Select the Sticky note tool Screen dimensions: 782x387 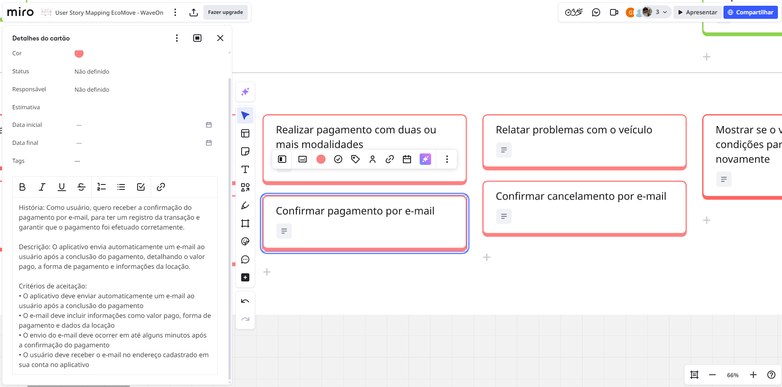(x=245, y=151)
